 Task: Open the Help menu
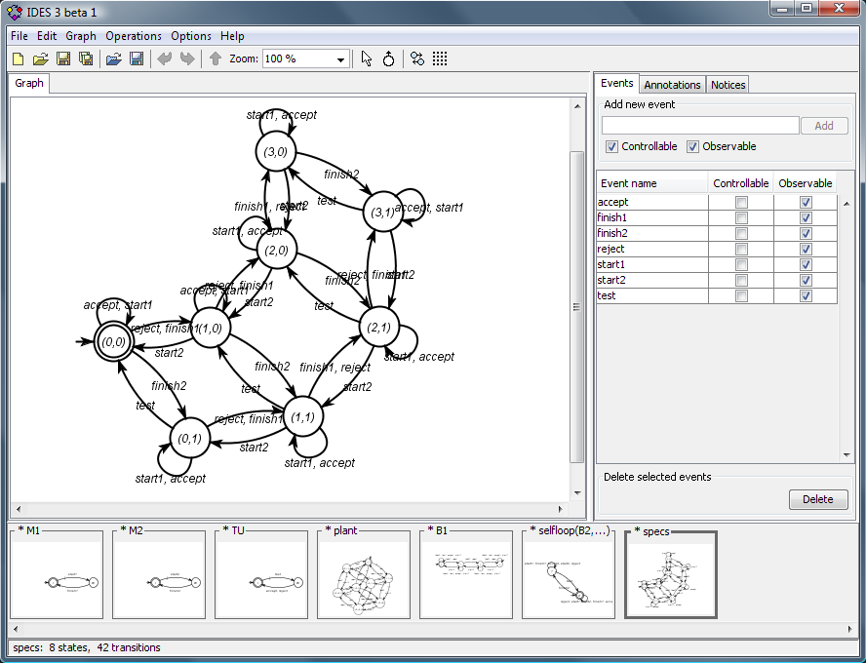pyautogui.click(x=232, y=36)
